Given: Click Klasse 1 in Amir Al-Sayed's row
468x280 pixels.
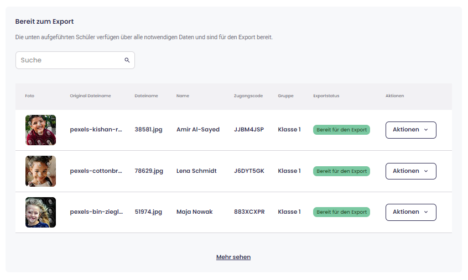Looking at the screenshot, I should pos(289,130).
